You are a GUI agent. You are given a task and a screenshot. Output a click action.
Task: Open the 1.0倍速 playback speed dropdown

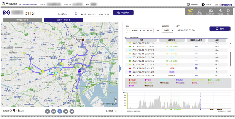[110, 111]
